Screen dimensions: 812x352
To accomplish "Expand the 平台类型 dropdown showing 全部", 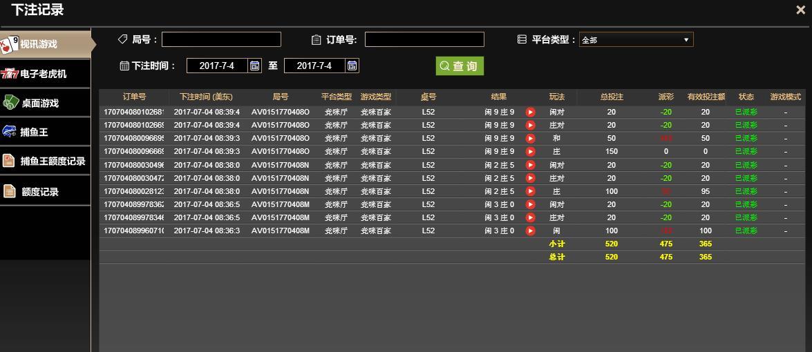I will pyautogui.click(x=636, y=40).
